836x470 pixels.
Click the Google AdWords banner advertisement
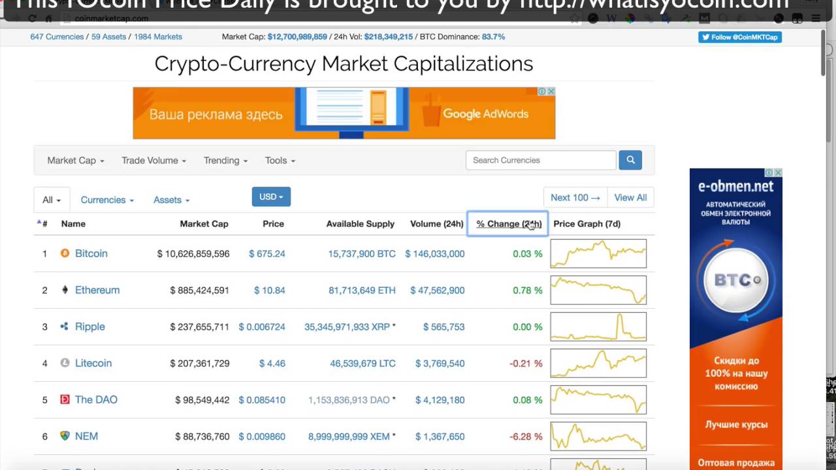click(344, 113)
